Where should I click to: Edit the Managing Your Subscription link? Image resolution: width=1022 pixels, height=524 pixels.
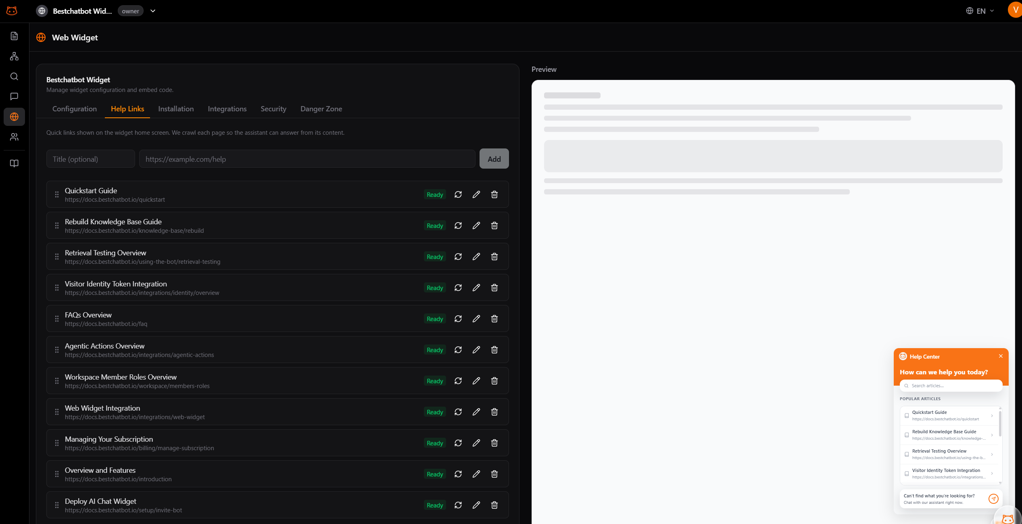tap(476, 443)
